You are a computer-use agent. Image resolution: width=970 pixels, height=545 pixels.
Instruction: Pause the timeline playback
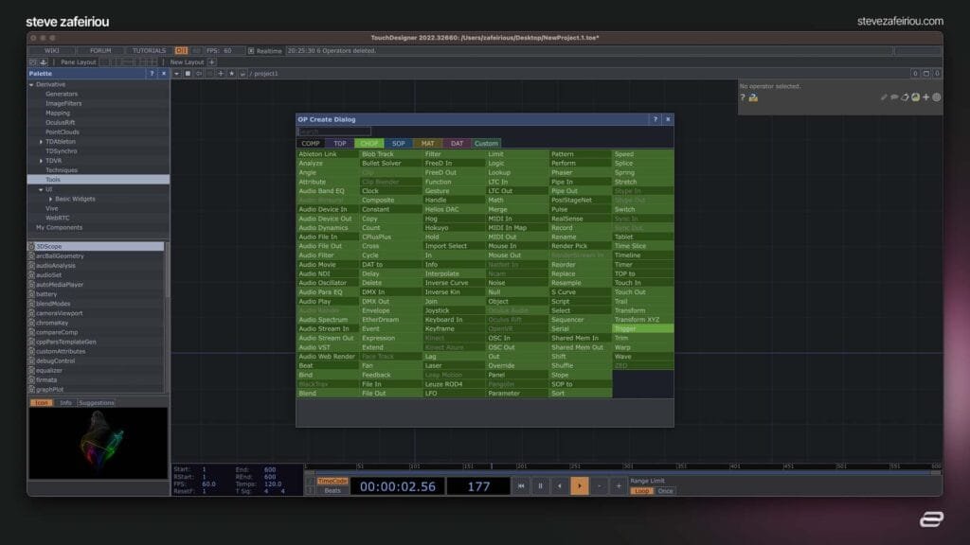[x=540, y=486]
